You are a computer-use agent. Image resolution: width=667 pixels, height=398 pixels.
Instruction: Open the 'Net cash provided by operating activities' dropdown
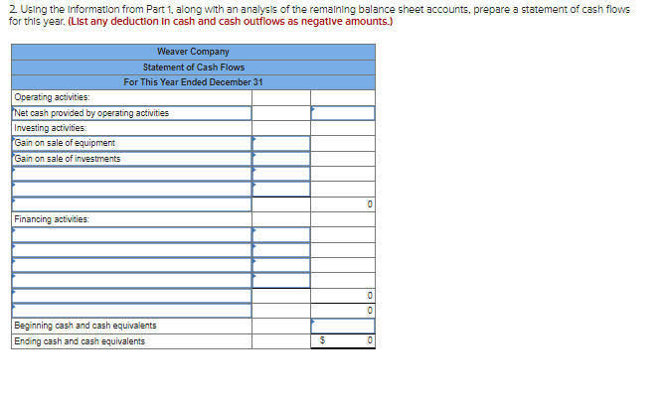[x=132, y=113]
